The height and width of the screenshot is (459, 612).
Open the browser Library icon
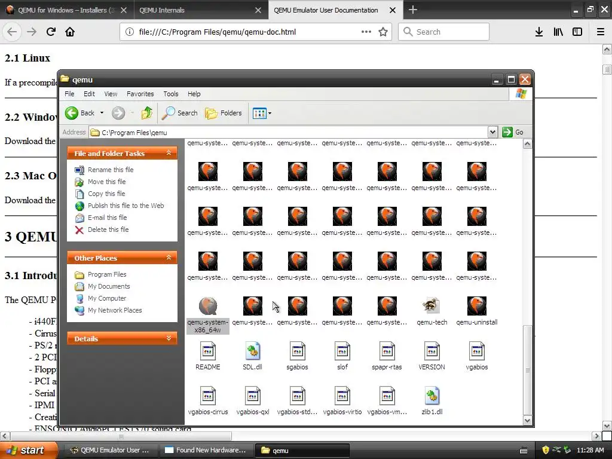click(x=558, y=32)
